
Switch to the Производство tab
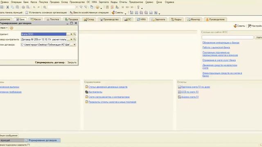109,19
